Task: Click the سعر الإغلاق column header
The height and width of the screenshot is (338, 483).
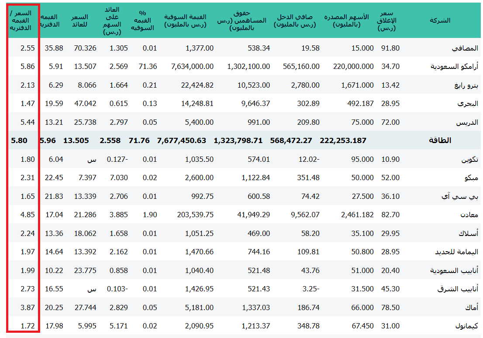Action: 386,20
